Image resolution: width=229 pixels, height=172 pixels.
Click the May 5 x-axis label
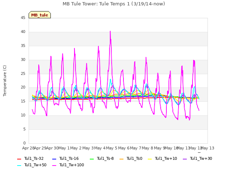coord(112,148)
